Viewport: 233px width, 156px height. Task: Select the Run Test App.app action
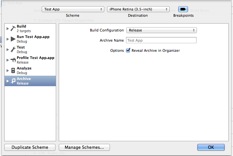point(30,39)
